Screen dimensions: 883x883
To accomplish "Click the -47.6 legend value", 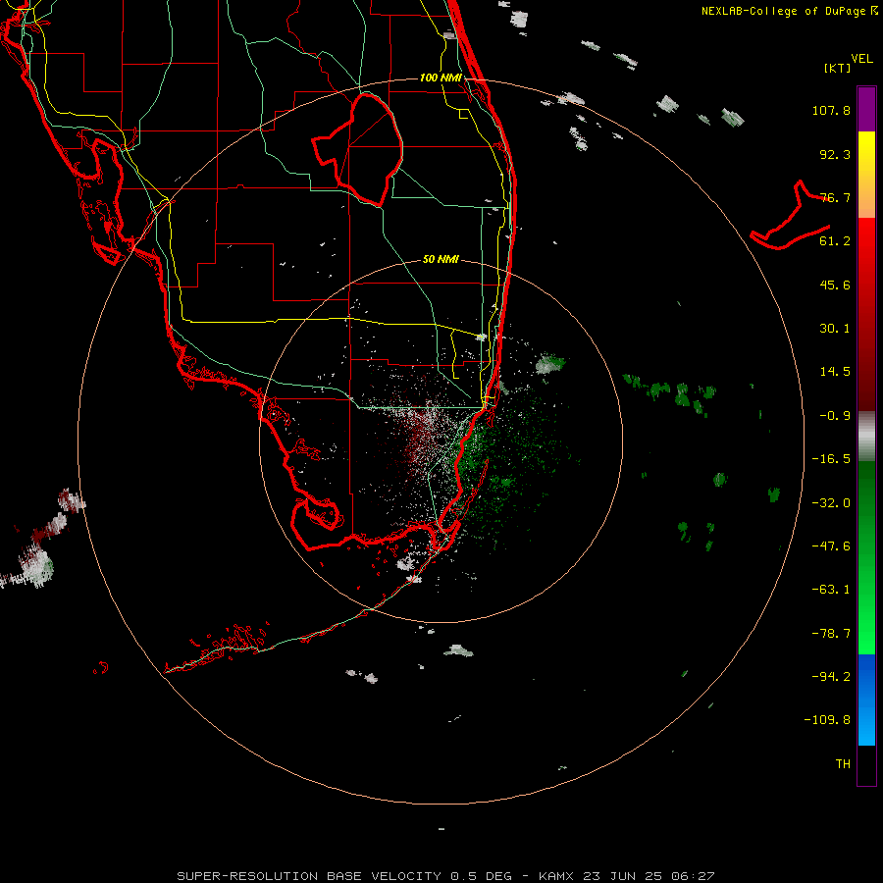I will tap(831, 546).
